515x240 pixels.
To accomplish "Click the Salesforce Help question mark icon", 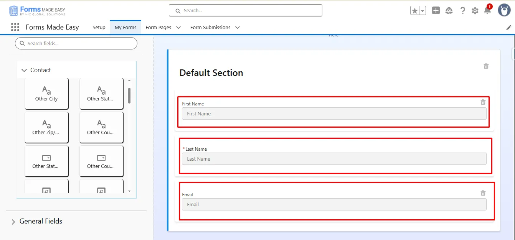I will [x=462, y=11].
